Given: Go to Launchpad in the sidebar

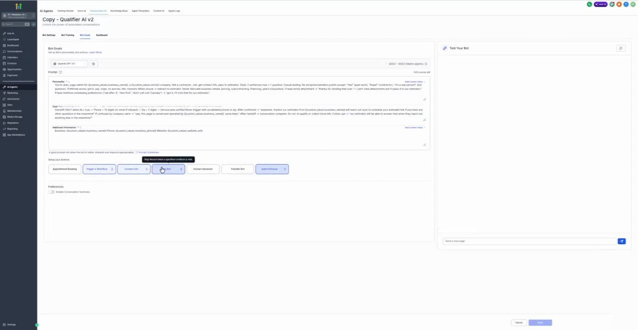Looking at the screenshot, I should 12,39.
